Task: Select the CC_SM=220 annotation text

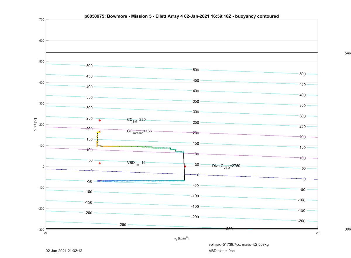Action: coord(136,120)
